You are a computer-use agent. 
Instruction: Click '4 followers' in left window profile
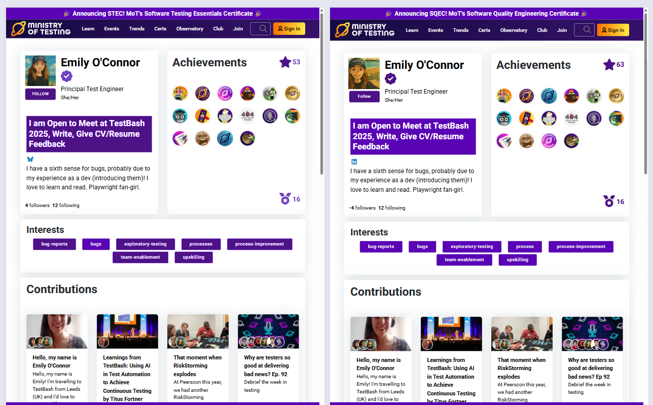pos(38,206)
